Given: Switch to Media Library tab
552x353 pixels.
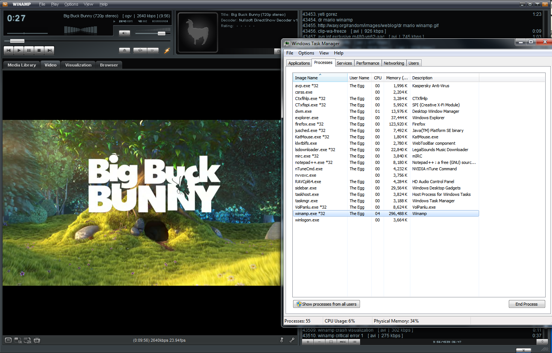Looking at the screenshot, I should coord(22,65).
